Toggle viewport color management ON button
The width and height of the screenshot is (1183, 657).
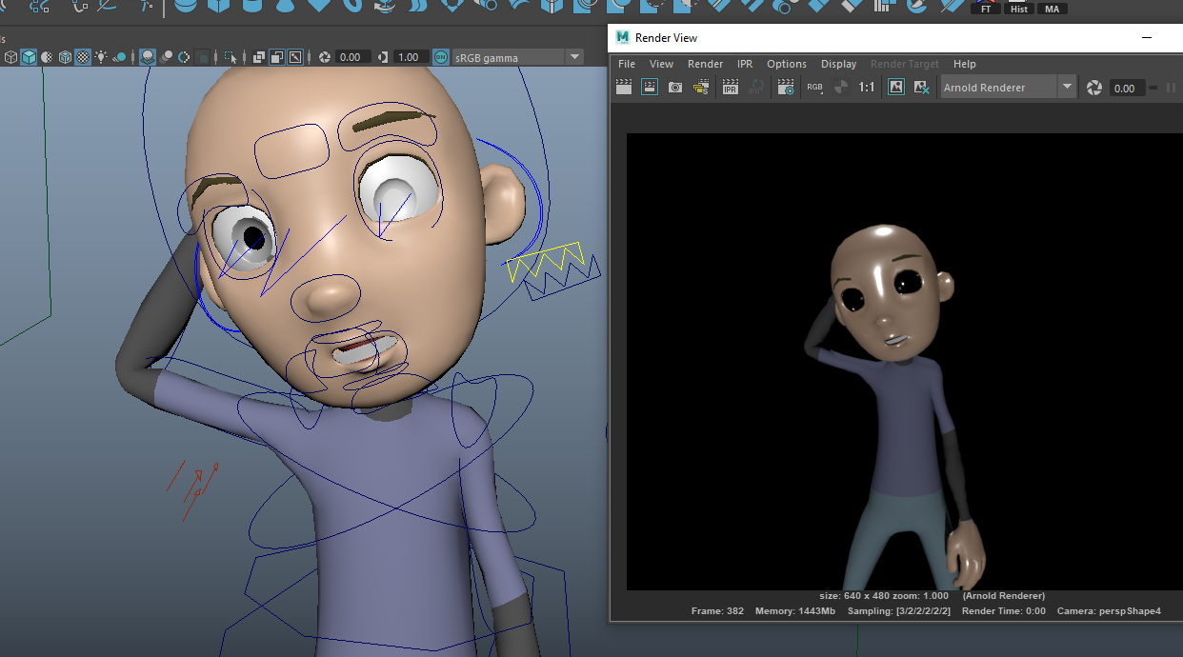click(441, 57)
